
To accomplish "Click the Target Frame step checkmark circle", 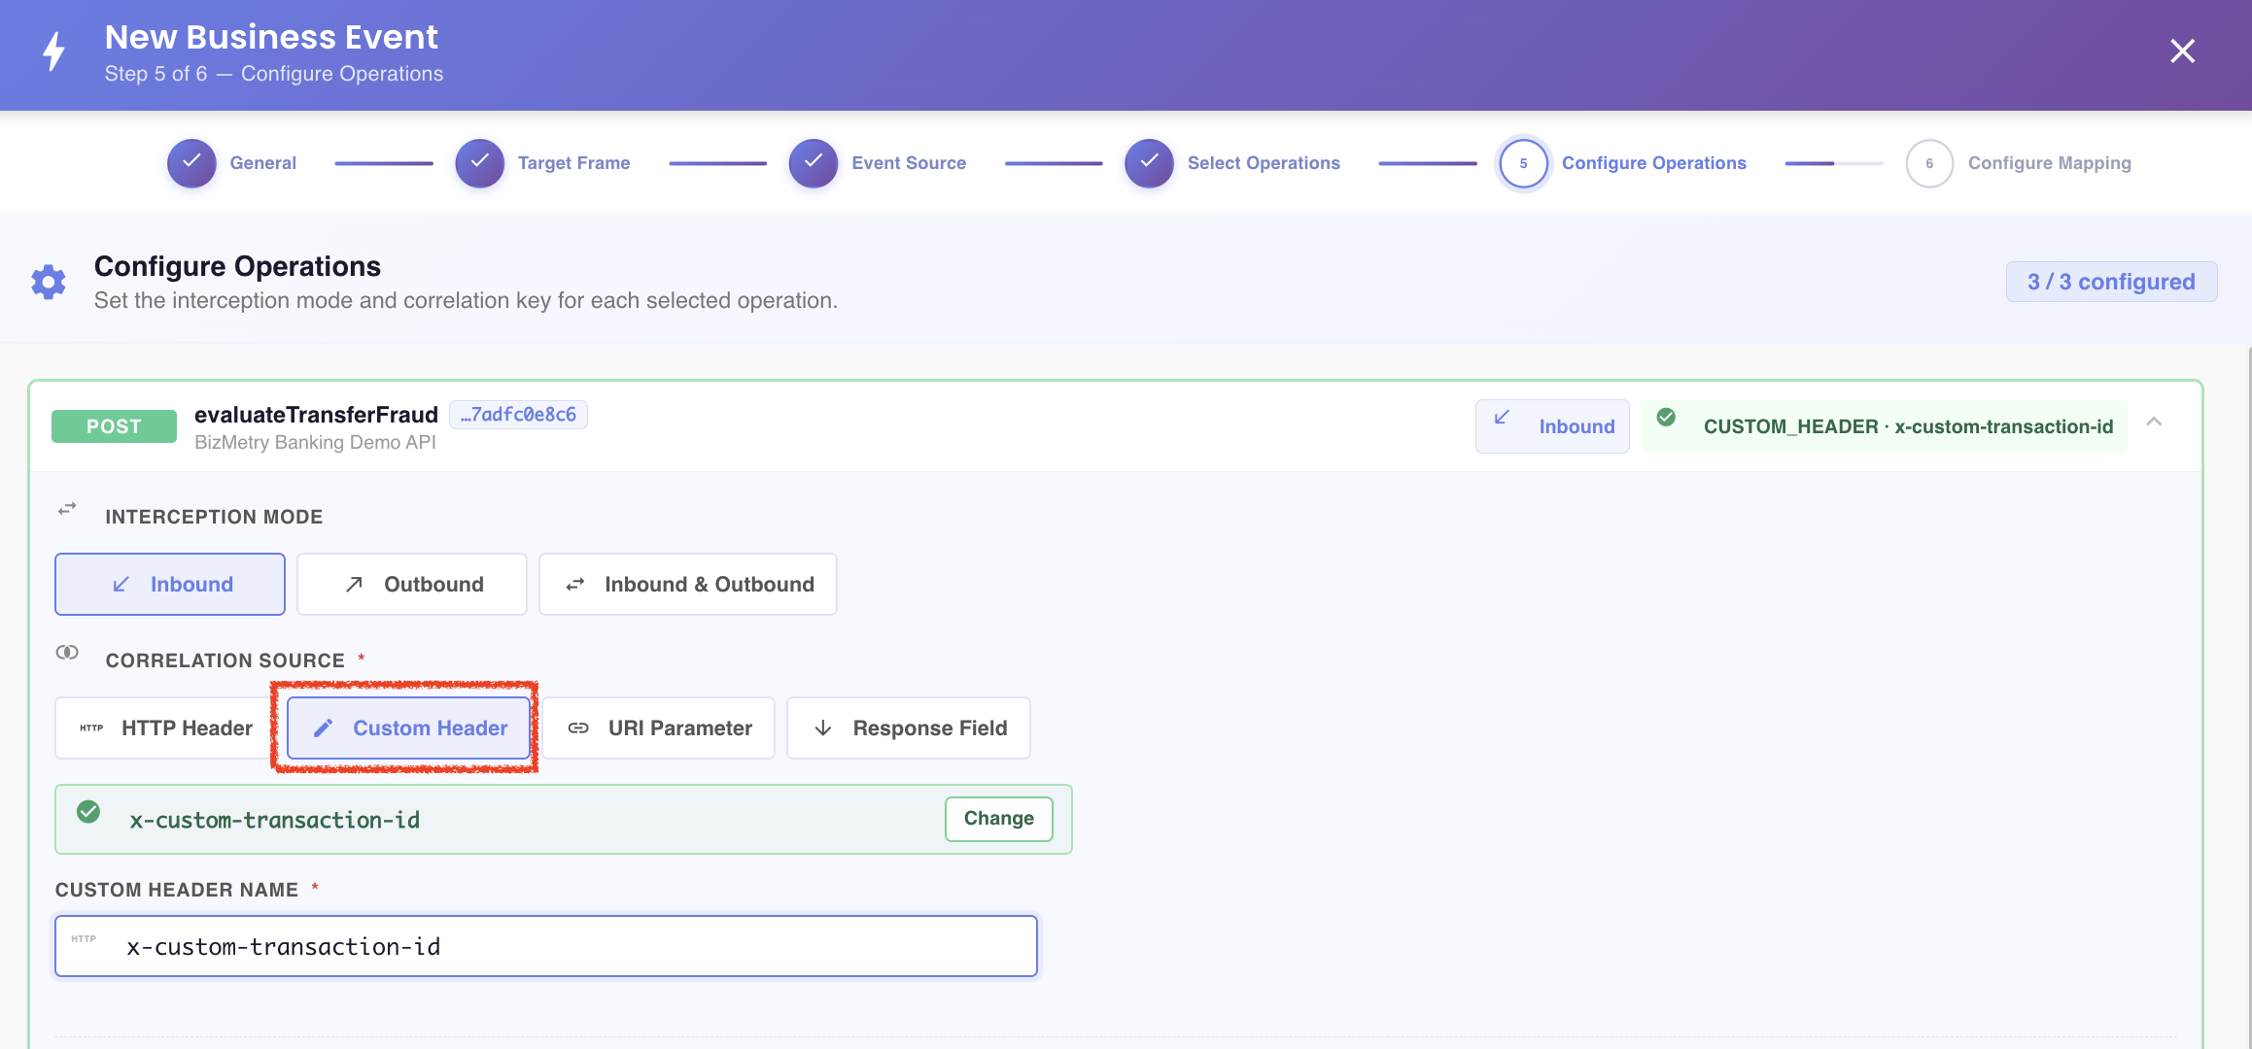I will [x=479, y=163].
